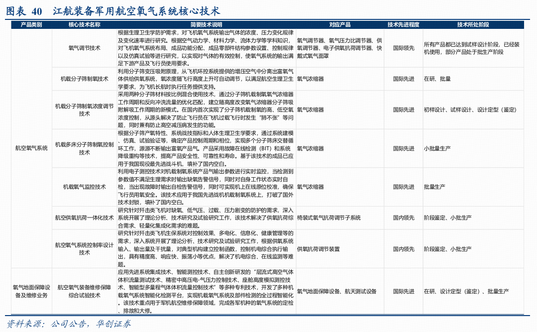Click the product cell starting 氧气调节器、氧气压力比调节器
Image resolution: width=537 pixels, height=332 pixels.
(x=339, y=48)
